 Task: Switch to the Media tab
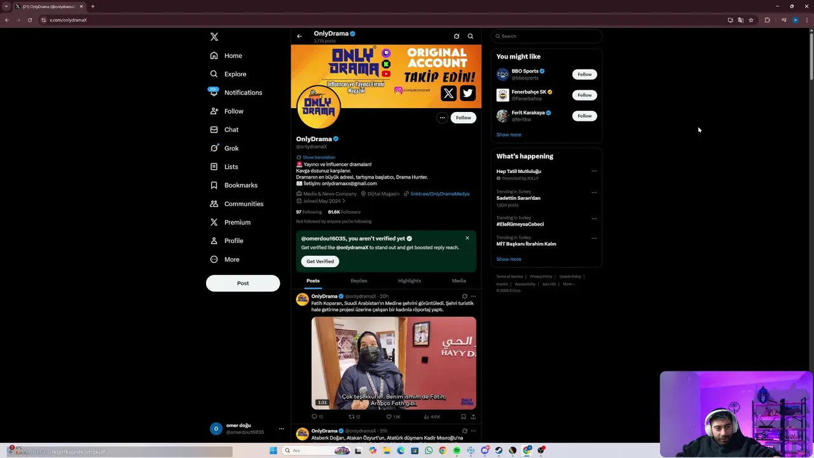click(459, 281)
